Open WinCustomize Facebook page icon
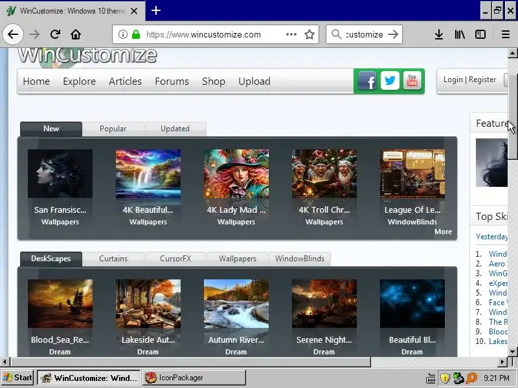This screenshot has height=388, width=518. coord(367,80)
